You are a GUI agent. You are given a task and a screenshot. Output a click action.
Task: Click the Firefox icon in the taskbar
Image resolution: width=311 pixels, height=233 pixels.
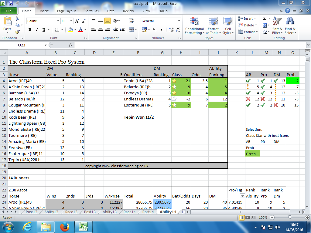point(65,227)
